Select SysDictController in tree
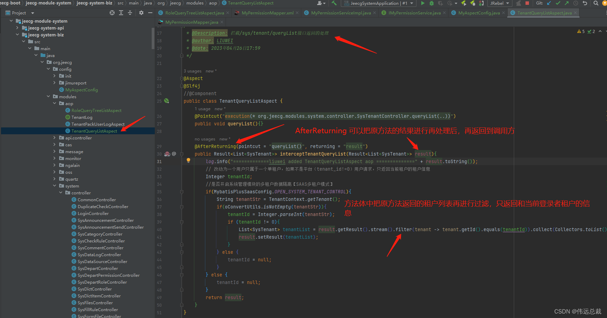The width and height of the screenshot is (607, 318). pos(95,289)
